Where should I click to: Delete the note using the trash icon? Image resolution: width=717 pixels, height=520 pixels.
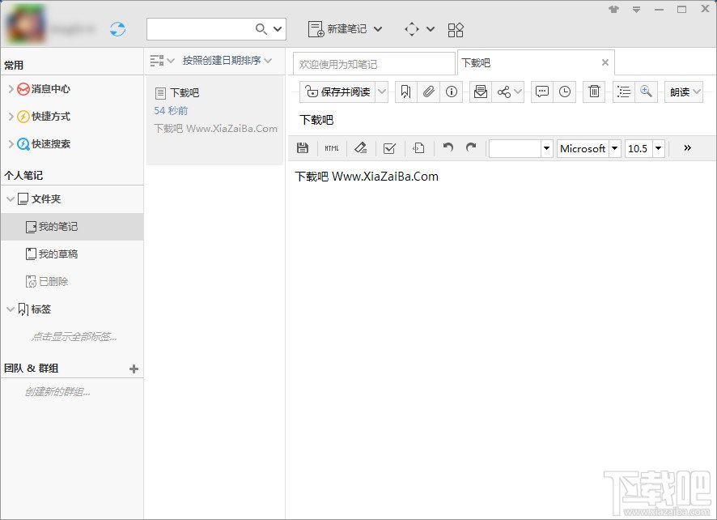(593, 92)
